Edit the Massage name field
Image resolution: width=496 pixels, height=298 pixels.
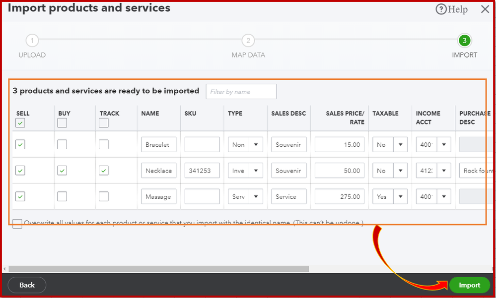click(x=158, y=196)
